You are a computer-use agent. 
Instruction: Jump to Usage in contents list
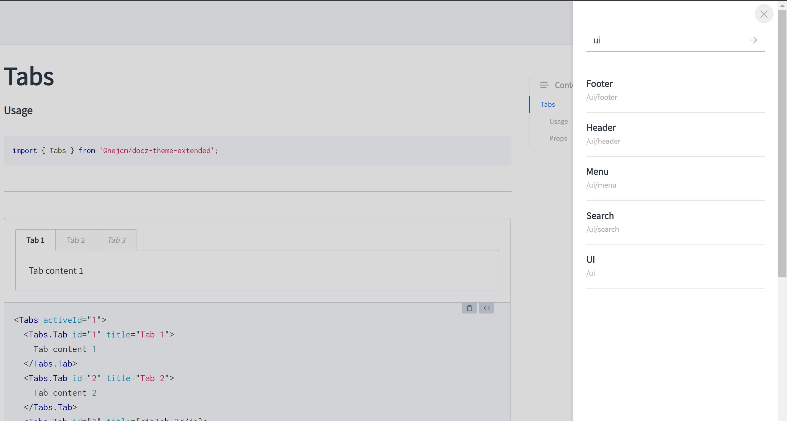point(559,122)
